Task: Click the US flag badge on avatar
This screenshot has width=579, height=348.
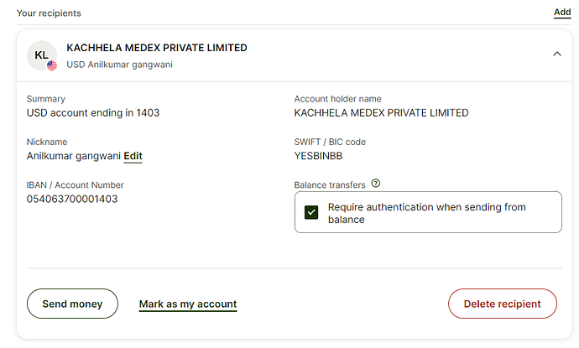Action: click(52, 65)
